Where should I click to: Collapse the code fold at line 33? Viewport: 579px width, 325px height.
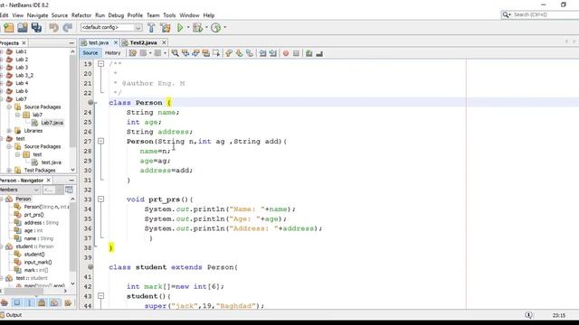coord(100,200)
